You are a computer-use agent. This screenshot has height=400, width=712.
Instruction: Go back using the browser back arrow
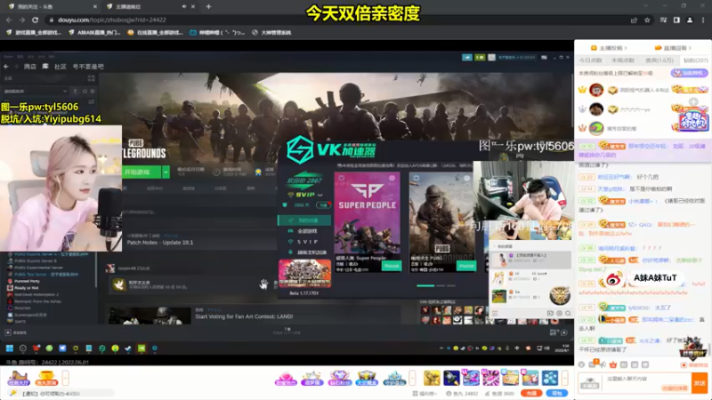click(9, 20)
